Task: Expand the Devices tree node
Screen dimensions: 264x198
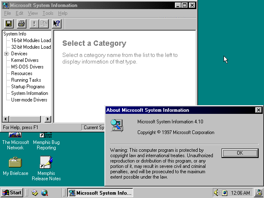Action: (x=6, y=54)
